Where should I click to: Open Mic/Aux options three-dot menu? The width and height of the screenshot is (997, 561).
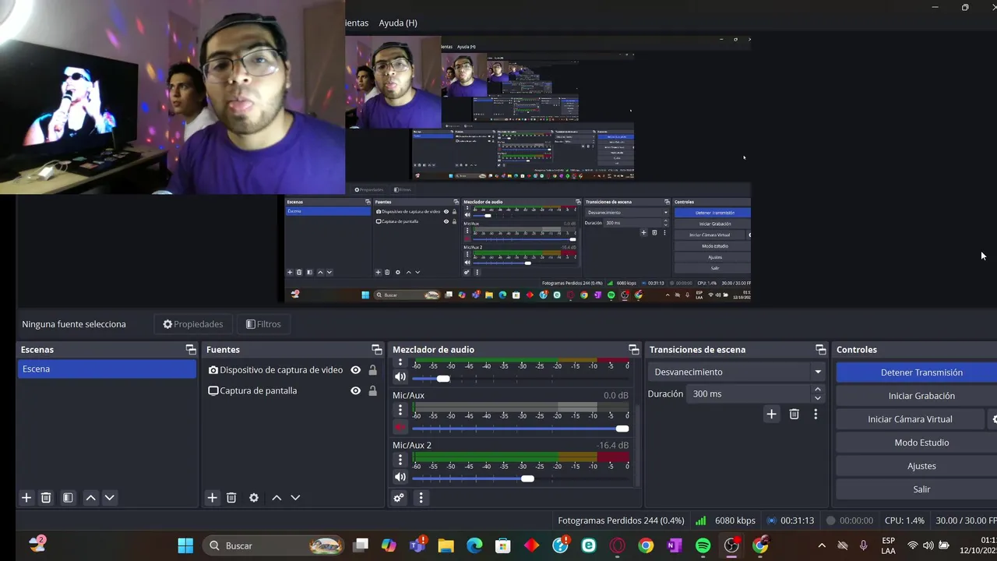pyautogui.click(x=400, y=410)
